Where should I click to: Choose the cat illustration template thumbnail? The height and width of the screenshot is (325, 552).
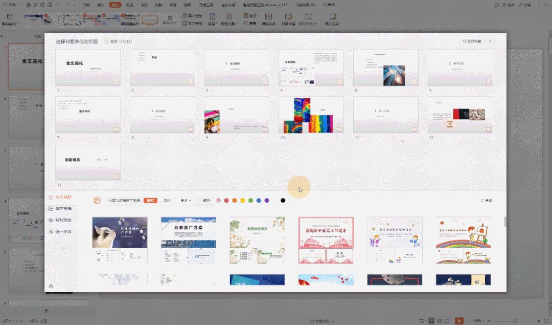pos(120,241)
